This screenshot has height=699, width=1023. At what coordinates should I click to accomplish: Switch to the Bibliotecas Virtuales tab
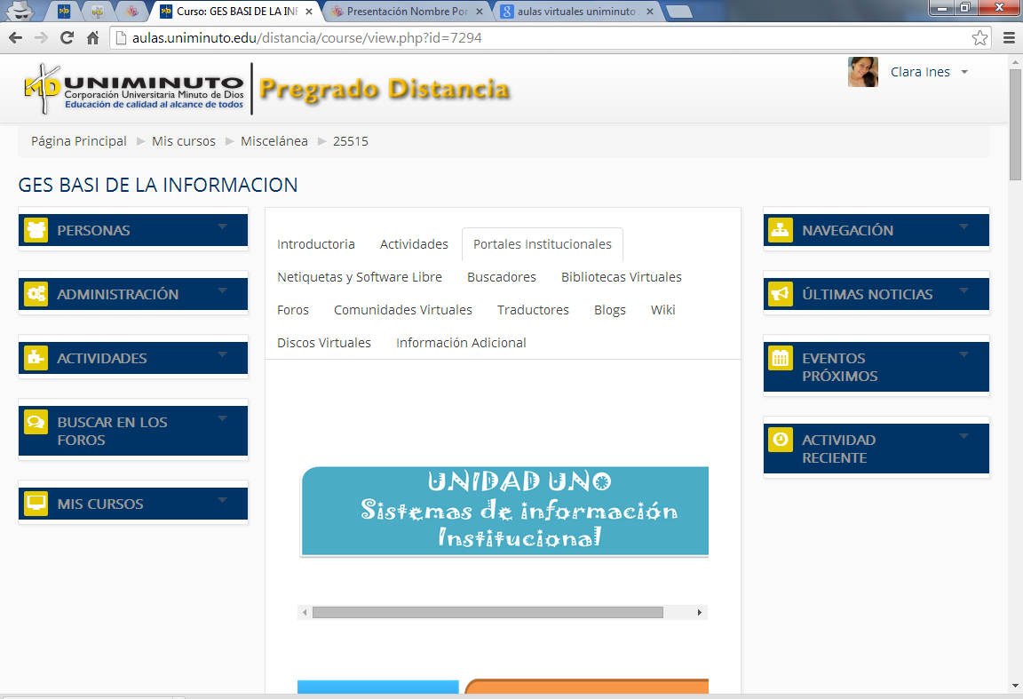[x=621, y=277]
